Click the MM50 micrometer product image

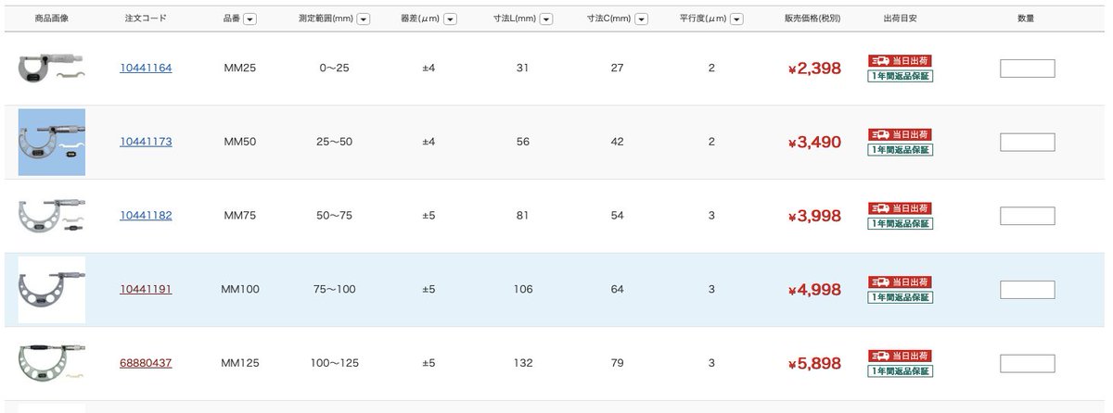[52, 143]
